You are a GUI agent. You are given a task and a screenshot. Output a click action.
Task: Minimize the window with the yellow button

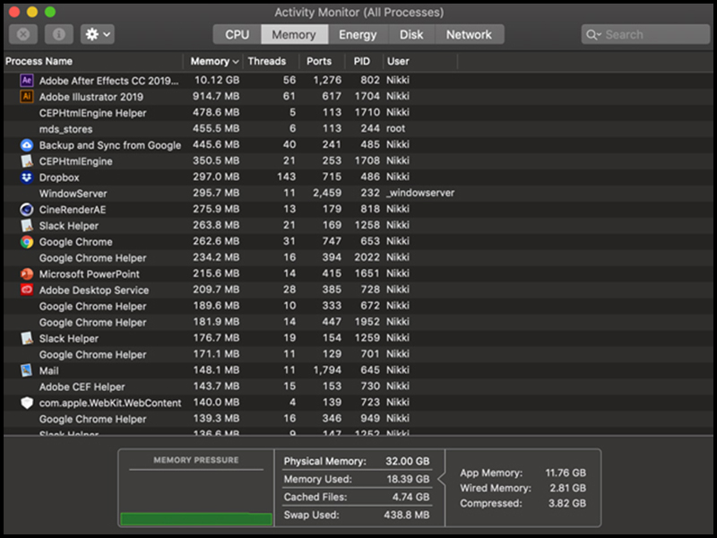(32, 12)
